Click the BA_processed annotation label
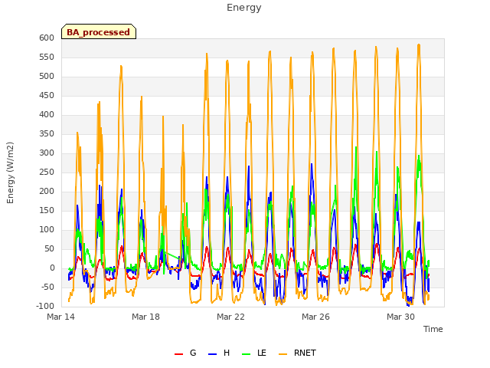Viewport: 490px width, 368px height. coord(99,31)
